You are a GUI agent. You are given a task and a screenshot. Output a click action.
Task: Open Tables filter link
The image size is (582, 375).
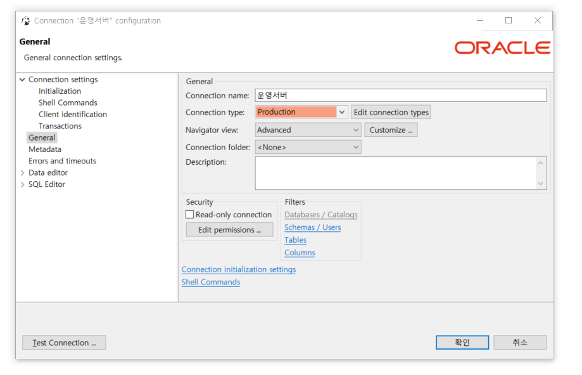296,240
